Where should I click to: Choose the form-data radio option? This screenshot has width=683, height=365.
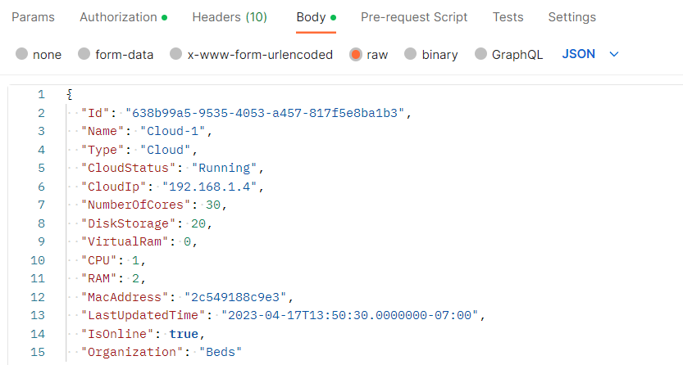coord(84,54)
